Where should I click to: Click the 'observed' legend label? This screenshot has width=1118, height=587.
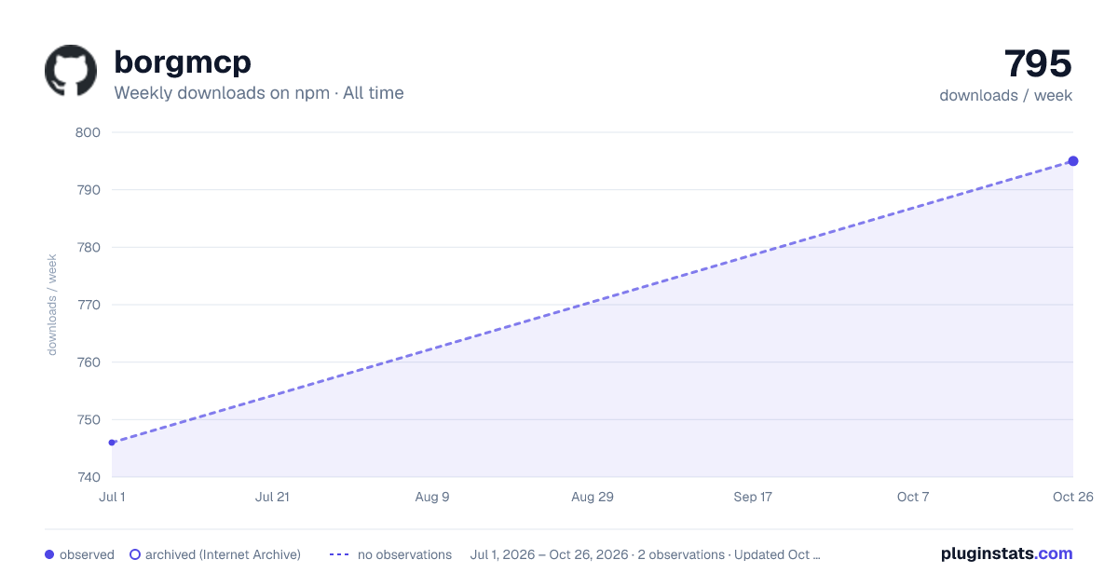(x=87, y=554)
